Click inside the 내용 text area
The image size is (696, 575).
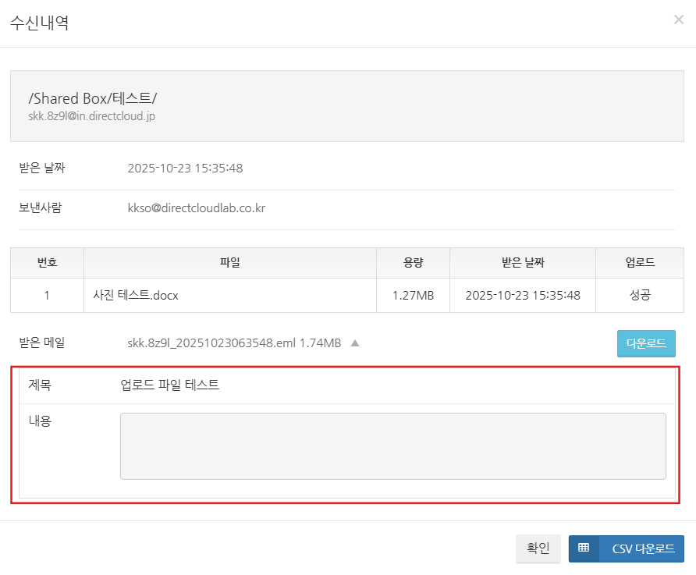(392, 445)
